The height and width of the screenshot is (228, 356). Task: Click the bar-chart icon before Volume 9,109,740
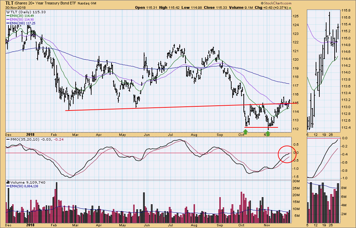(x=8, y=182)
